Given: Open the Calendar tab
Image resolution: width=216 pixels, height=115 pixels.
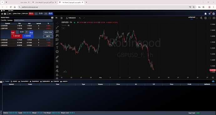Looking at the screenshot, I should click(x=55, y=82).
